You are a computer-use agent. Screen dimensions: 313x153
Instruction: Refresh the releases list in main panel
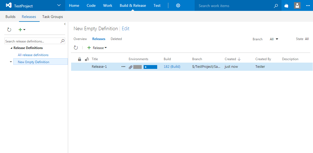pos(76,48)
